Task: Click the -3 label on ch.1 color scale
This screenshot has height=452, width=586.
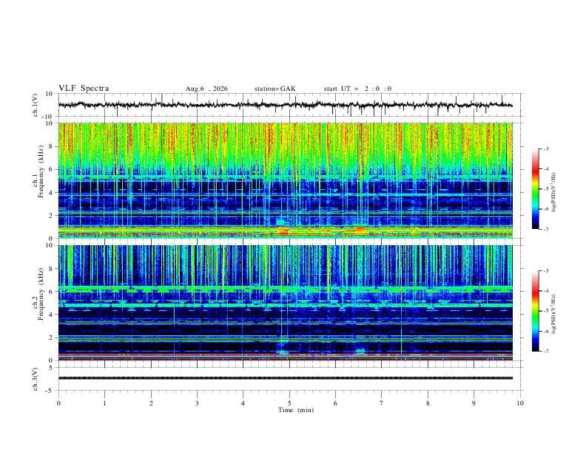Action: (545, 149)
